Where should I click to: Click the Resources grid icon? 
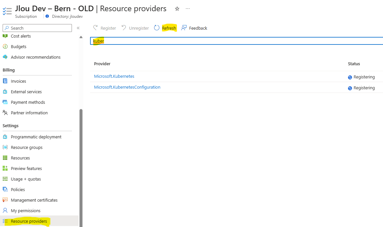click(x=5, y=158)
